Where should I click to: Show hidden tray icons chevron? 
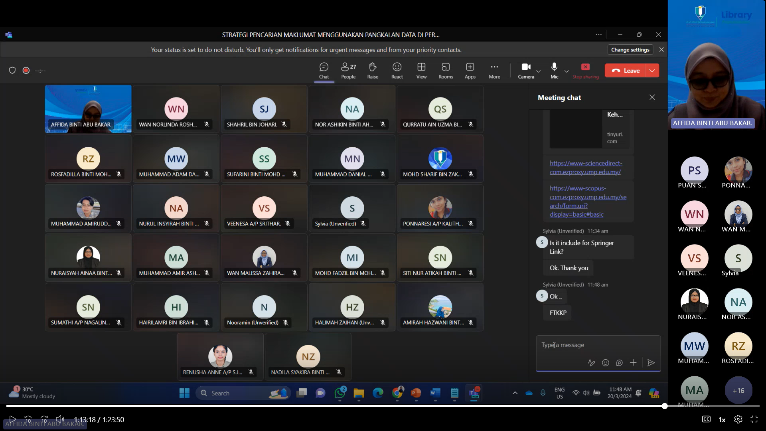[515, 393]
